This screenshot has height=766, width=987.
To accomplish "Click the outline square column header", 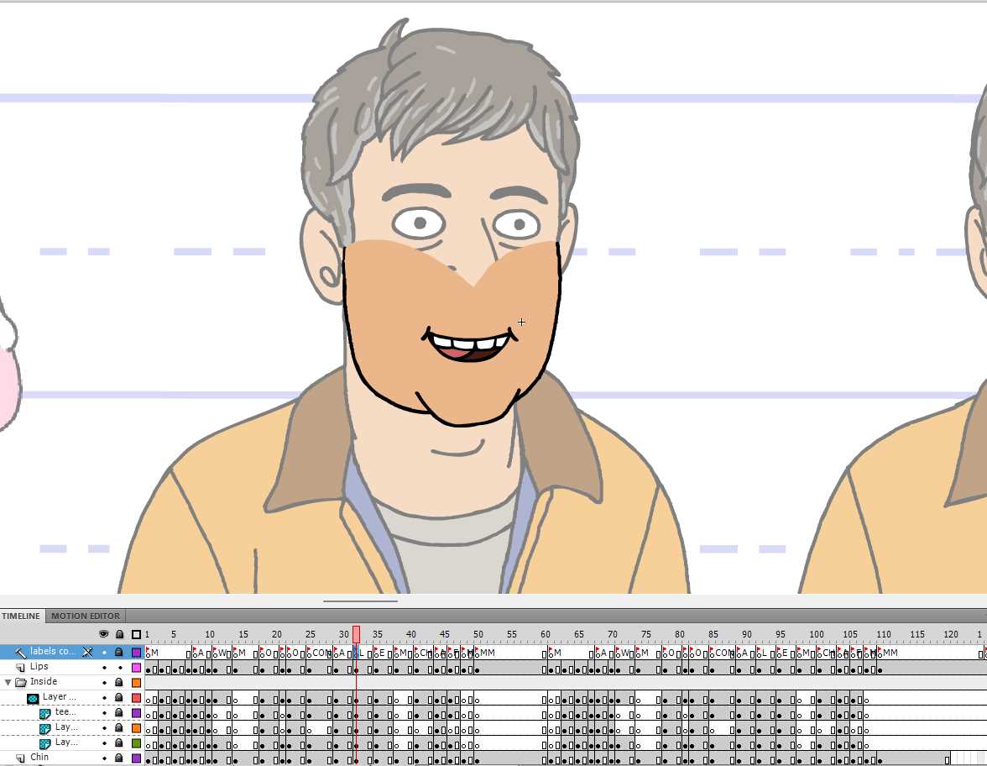I will click(x=136, y=634).
